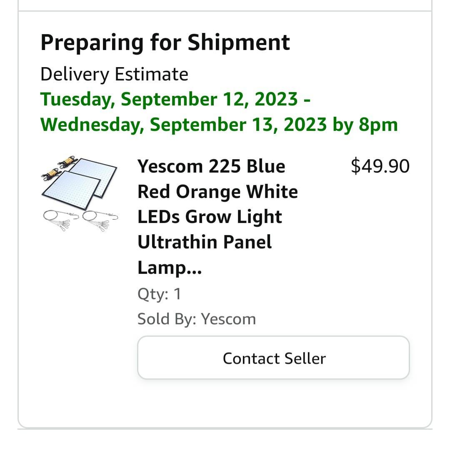This screenshot has width=450, height=449.
Task: Click the Wednesday, September 13 by 8pm text
Action: click(219, 124)
